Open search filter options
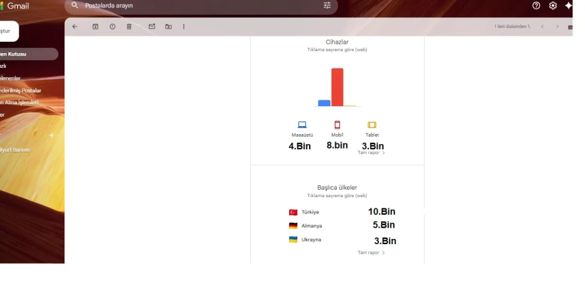Screen dimensions: 585x292 click(x=327, y=5)
